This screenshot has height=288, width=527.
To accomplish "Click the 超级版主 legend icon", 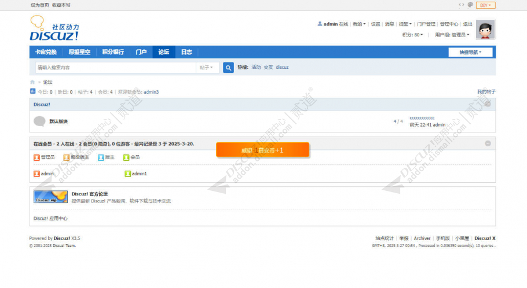I will pos(66,157).
